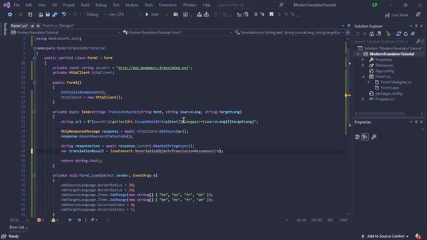Open the Extensions menu

[167, 5]
